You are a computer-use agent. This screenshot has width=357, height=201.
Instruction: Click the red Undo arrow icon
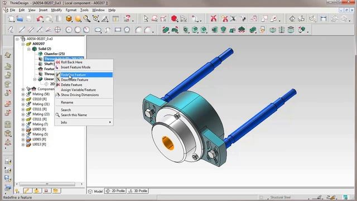point(40,18)
